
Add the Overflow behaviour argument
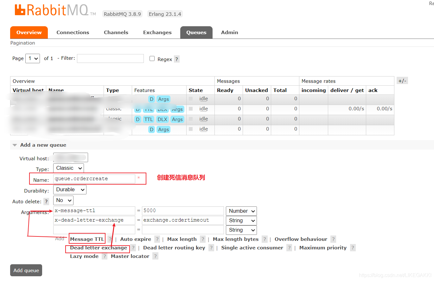pyautogui.click(x=301, y=239)
